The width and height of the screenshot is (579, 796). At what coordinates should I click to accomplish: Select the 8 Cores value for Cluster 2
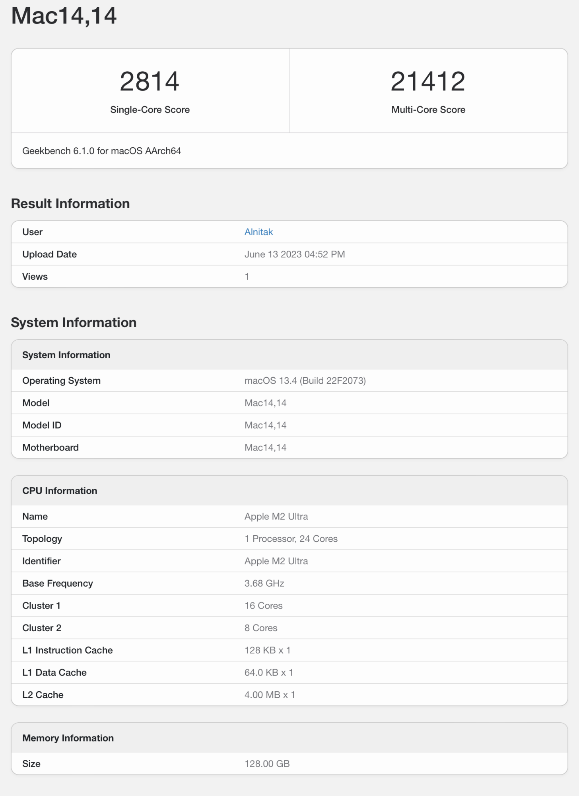point(261,628)
